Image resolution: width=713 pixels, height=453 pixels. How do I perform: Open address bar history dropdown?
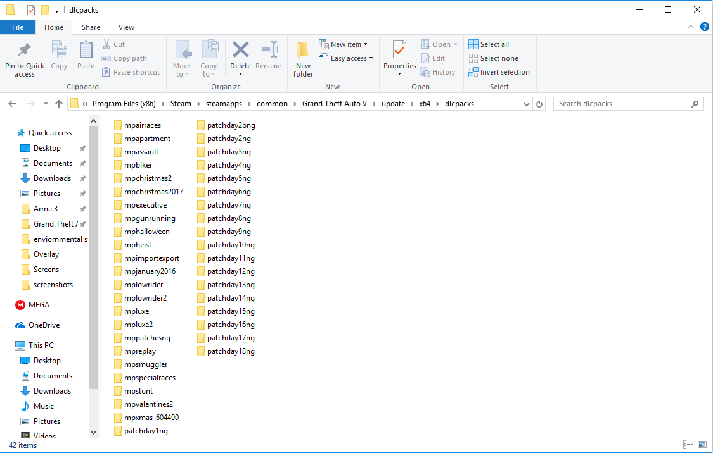click(x=527, y=104)
